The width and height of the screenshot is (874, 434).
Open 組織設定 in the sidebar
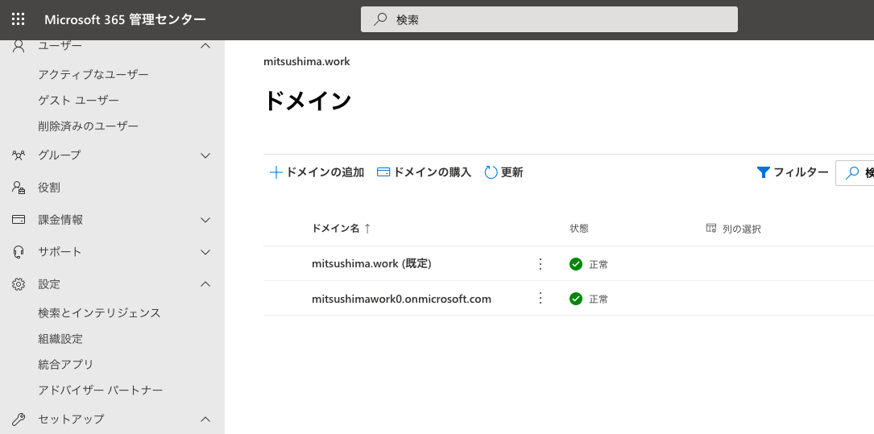pyautogui.click(x=60, y=338)
